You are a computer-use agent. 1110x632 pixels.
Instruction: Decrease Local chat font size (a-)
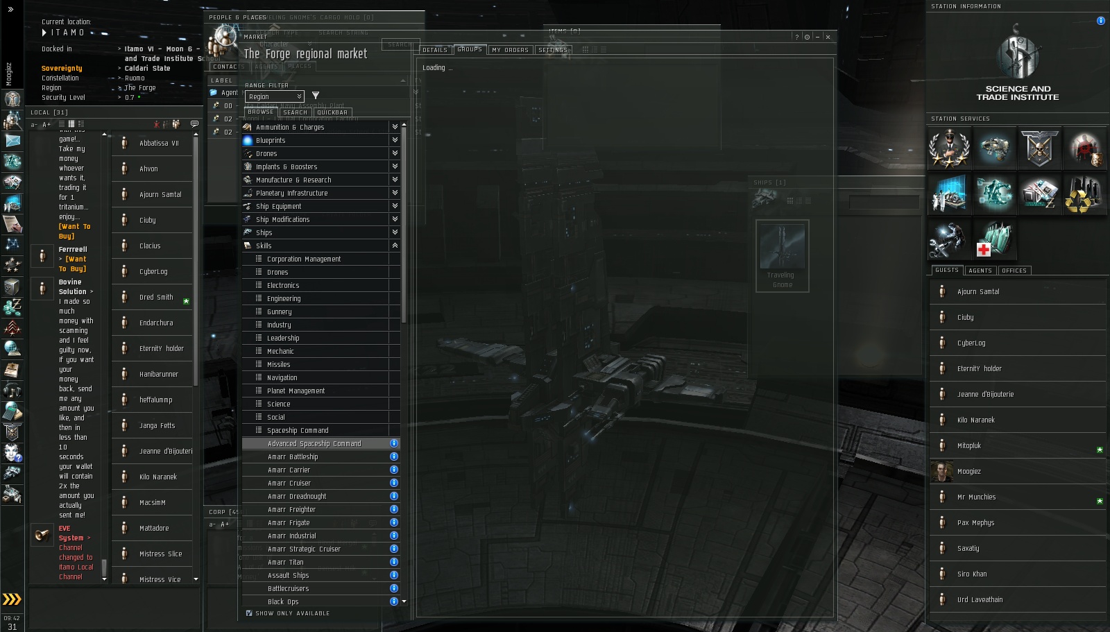[34, 125]
